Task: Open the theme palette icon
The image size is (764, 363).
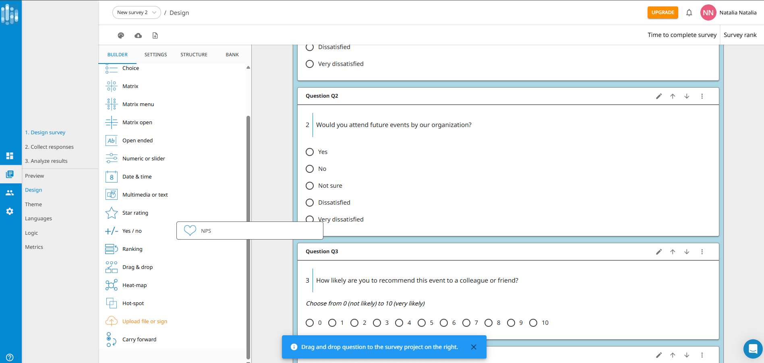Action: (x=121, y=35)
